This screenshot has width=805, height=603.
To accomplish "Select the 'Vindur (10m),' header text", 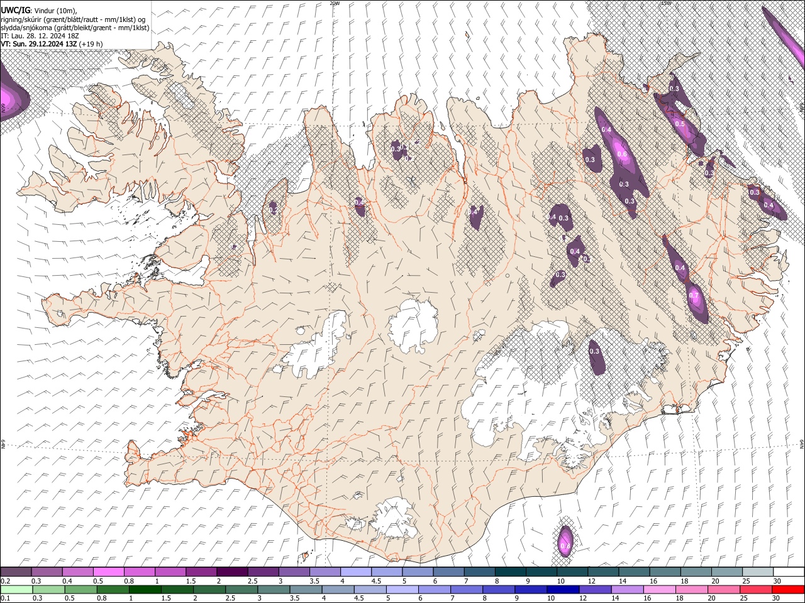I will tap(57, 10).
